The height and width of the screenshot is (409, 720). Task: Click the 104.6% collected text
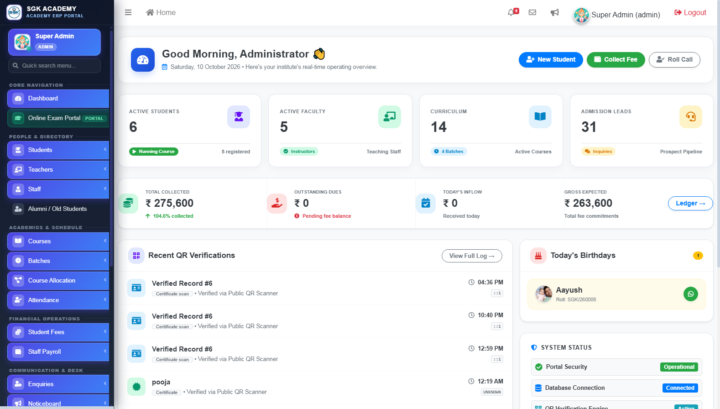click(173, 216)
